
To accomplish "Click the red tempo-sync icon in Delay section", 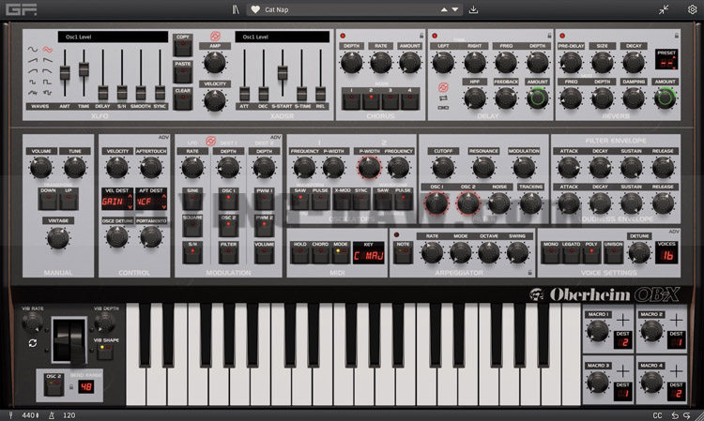I will 443,87.
